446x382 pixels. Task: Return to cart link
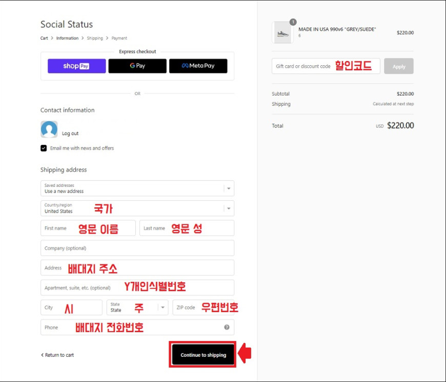pos(57,355)
